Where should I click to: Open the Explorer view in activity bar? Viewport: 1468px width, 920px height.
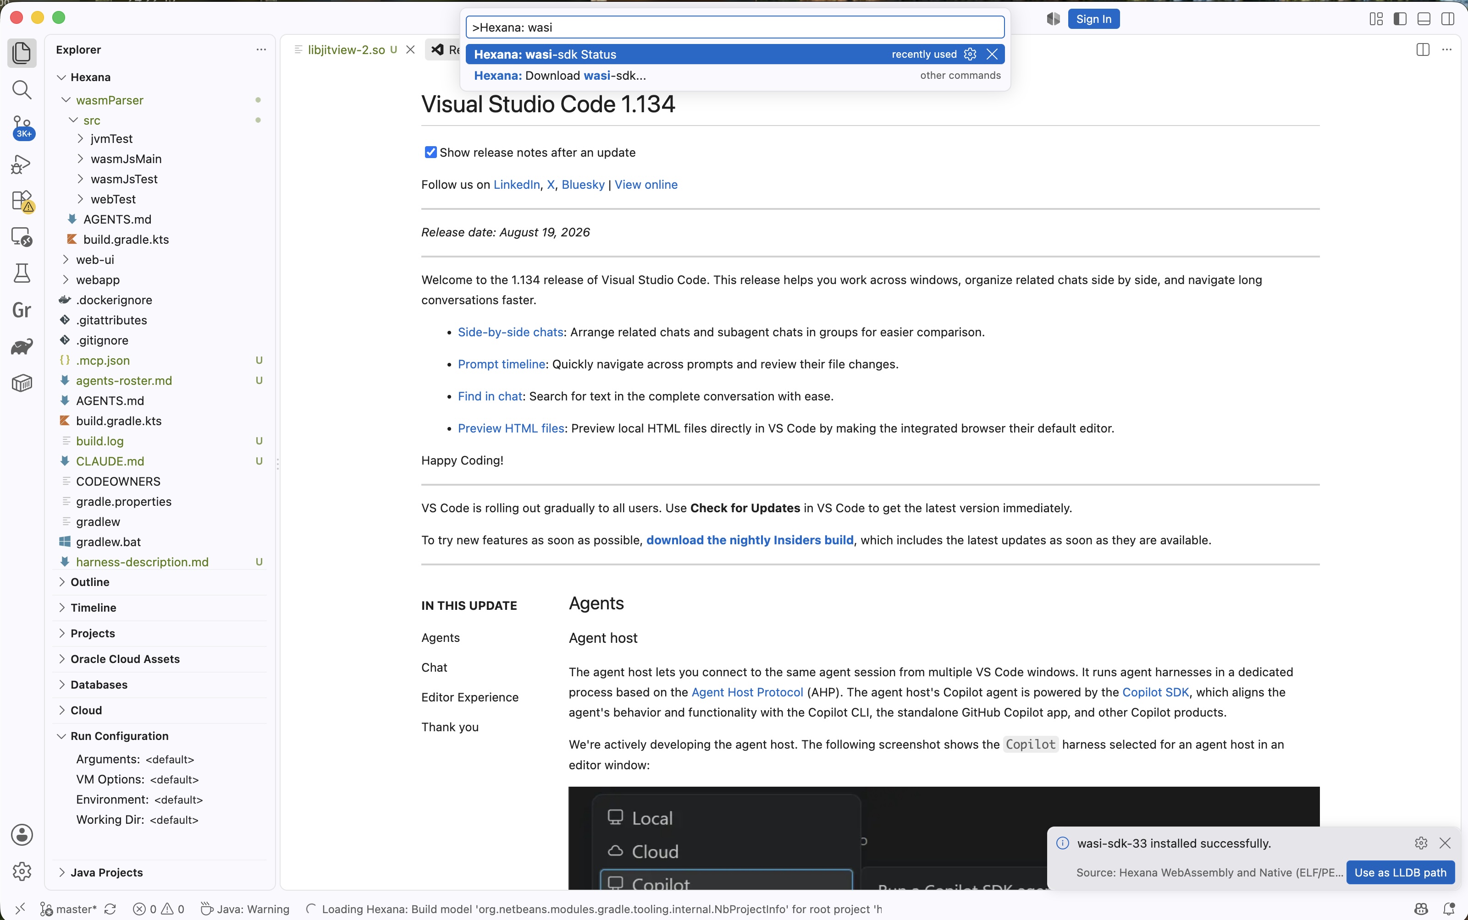coord(22,53)
